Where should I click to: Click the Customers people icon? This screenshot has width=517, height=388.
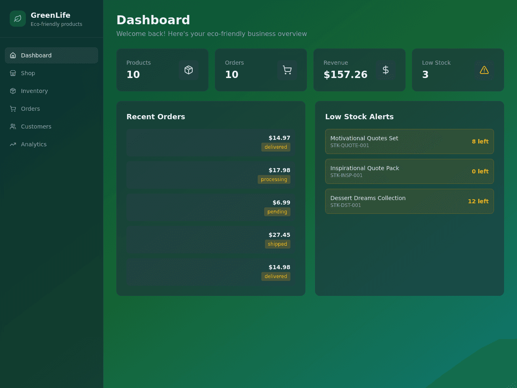tap(13, 127)
